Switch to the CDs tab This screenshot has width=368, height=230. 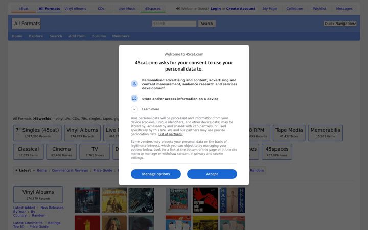(101, 9)
